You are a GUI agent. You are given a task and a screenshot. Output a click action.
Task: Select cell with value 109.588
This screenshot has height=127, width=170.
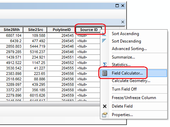[x=35, y=35]
